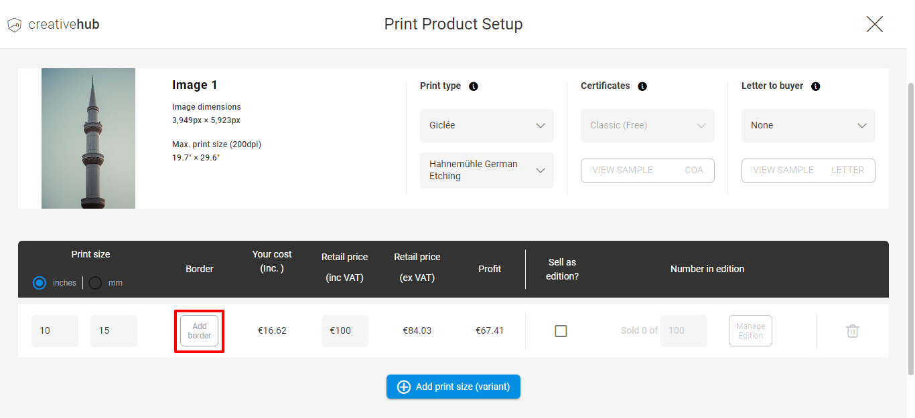View the Certificates info tooltip
The width and height of the screenshot is (915, 418).
[642, 86]
